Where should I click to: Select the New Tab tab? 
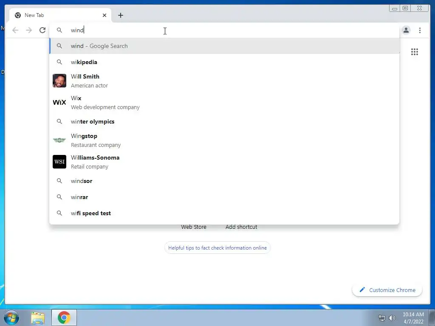point(60,15)
